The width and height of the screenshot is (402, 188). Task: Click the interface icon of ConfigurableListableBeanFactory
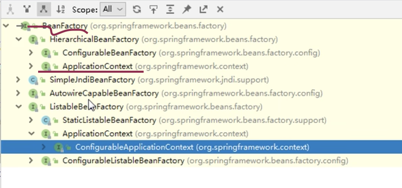[x=46, y=161]
